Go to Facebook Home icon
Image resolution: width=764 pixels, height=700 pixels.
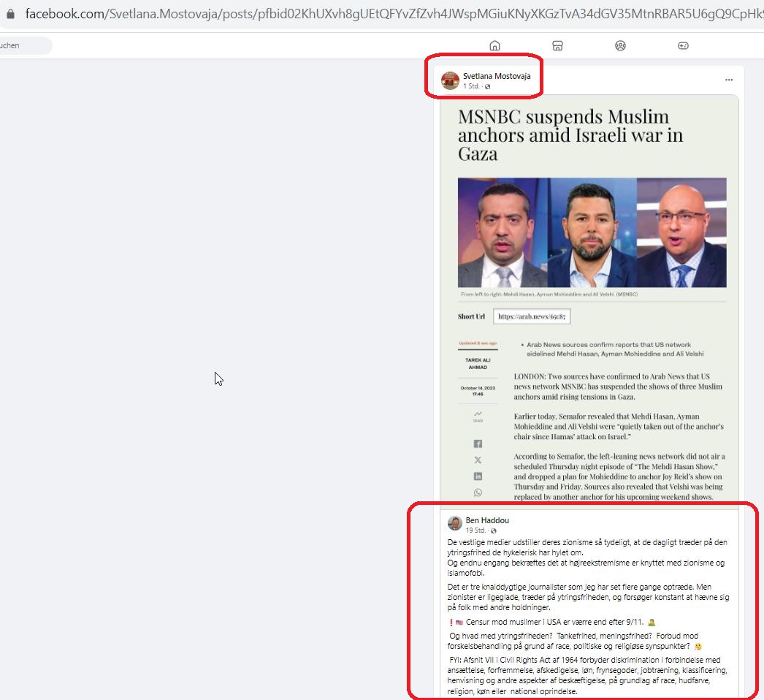click(x=494, y=46)
